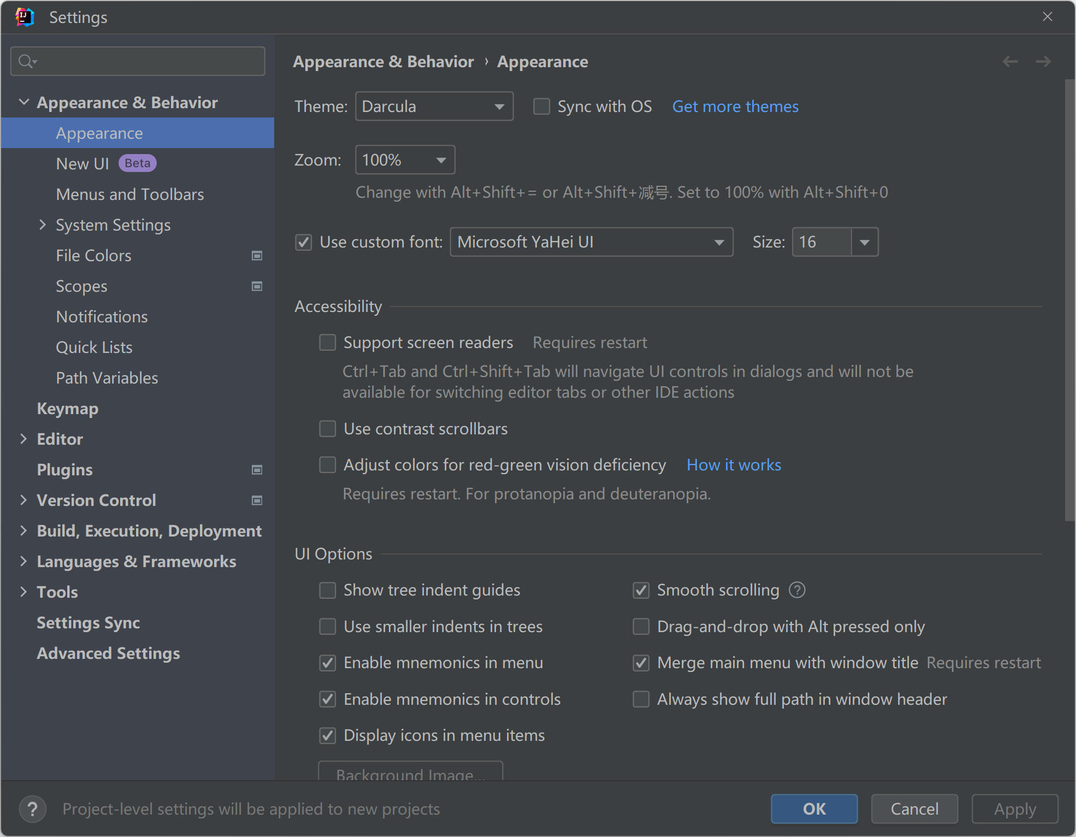Click the Background Image button

click(x=411, y=771)
